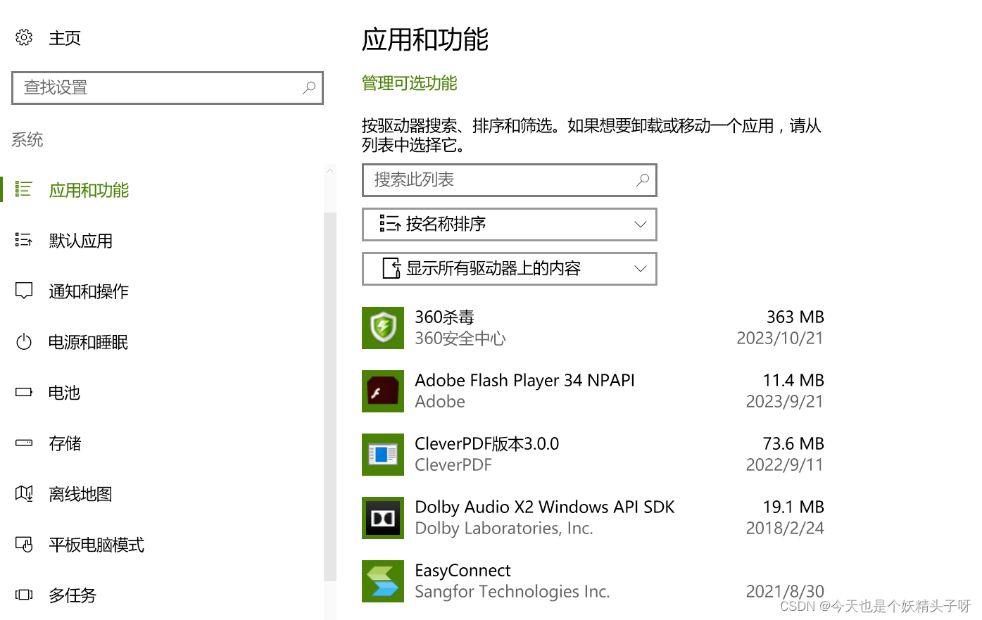
Task: Click the 应用和功能 sidebar list icon
Action: [x=24, y=189]
